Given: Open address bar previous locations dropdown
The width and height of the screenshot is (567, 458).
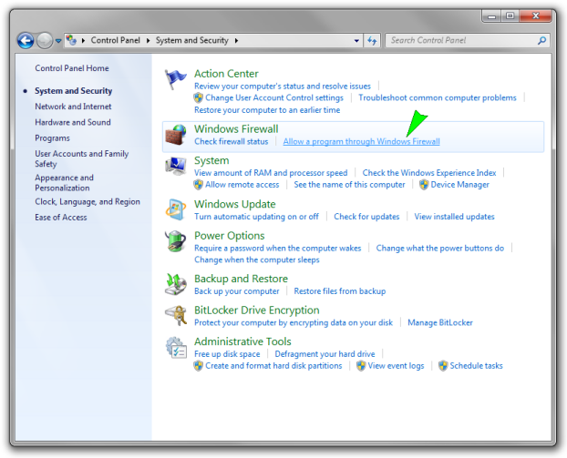Looking at the screenshot, I should coord(356,41).
